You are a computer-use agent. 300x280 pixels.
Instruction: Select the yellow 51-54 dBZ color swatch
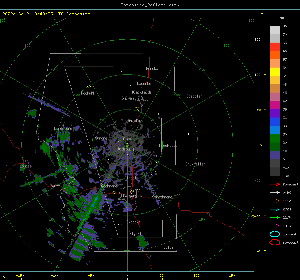click(275, 72)
